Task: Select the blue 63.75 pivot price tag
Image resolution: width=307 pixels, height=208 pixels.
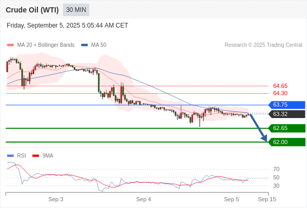Action: click(287, 105)
